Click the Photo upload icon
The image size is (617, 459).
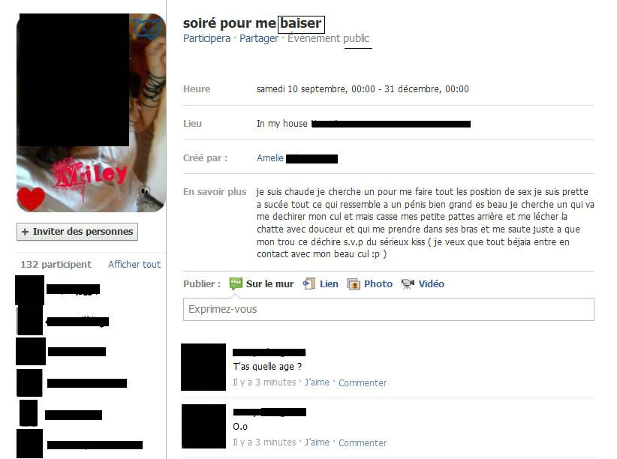(354, 284)
